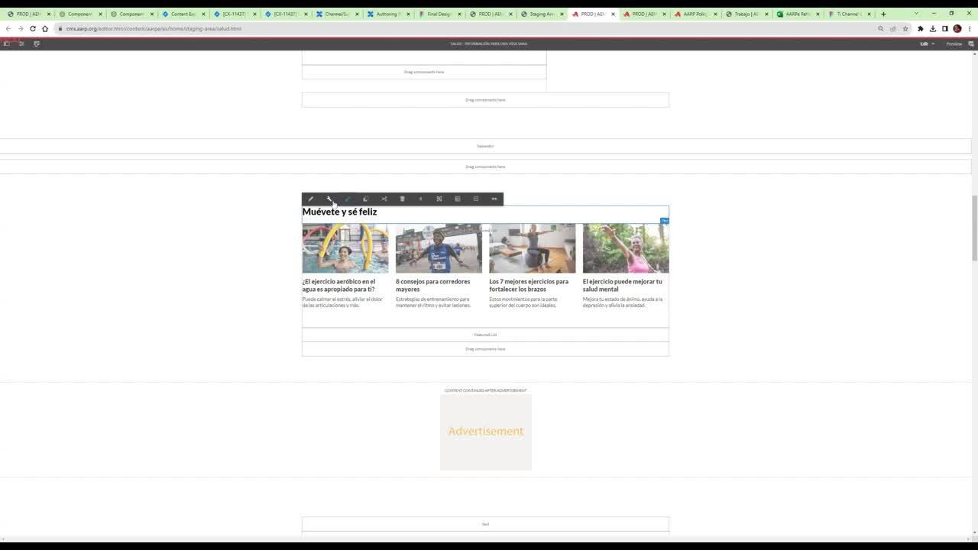
Task: Click the page vertical scrollbar thumb
Action: click(x=974, y=228)
